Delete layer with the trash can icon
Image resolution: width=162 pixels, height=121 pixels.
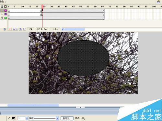5,29
